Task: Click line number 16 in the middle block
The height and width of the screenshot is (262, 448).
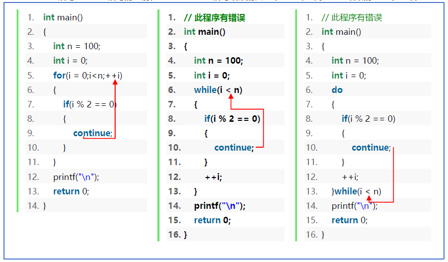Action: coord(174,235)
